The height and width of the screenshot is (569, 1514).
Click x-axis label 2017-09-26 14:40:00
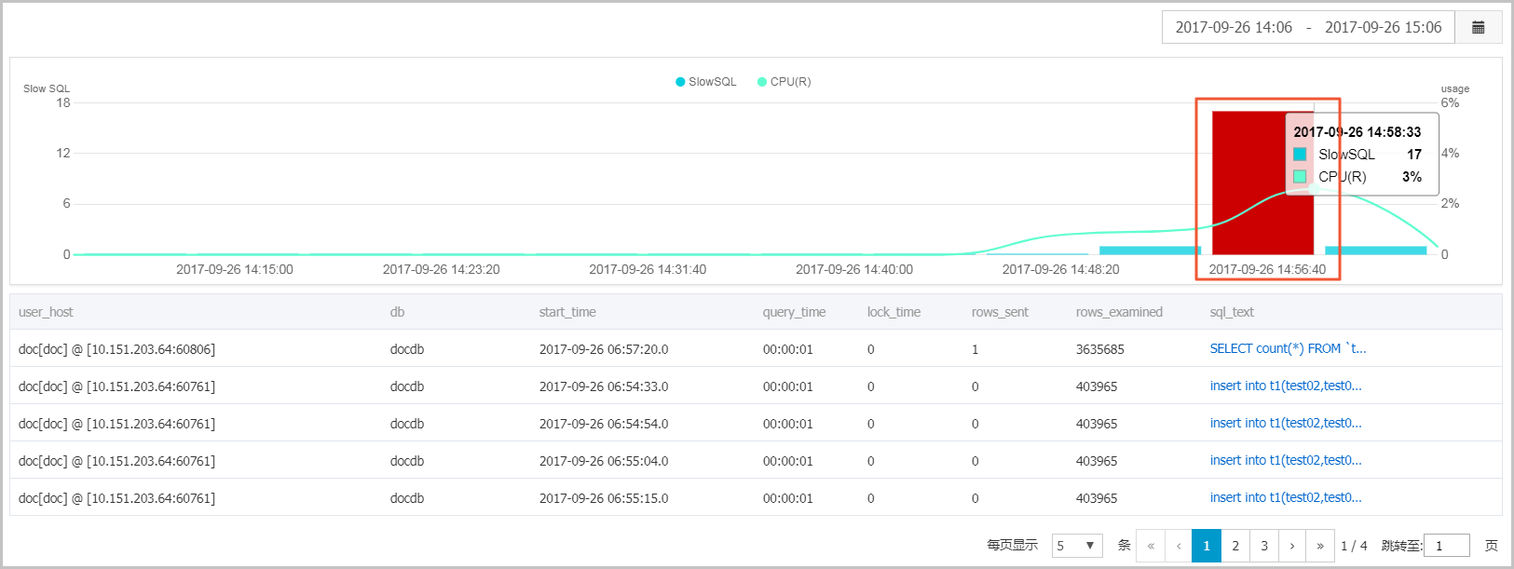tap(854, 269)
